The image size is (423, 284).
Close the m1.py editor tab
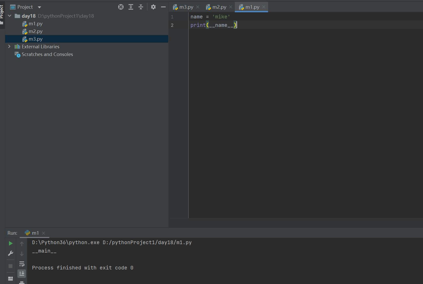264,7
